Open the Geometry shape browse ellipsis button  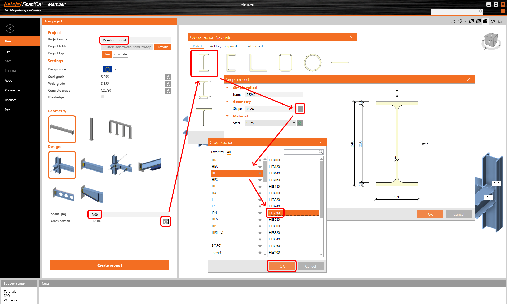pos(300,108)
